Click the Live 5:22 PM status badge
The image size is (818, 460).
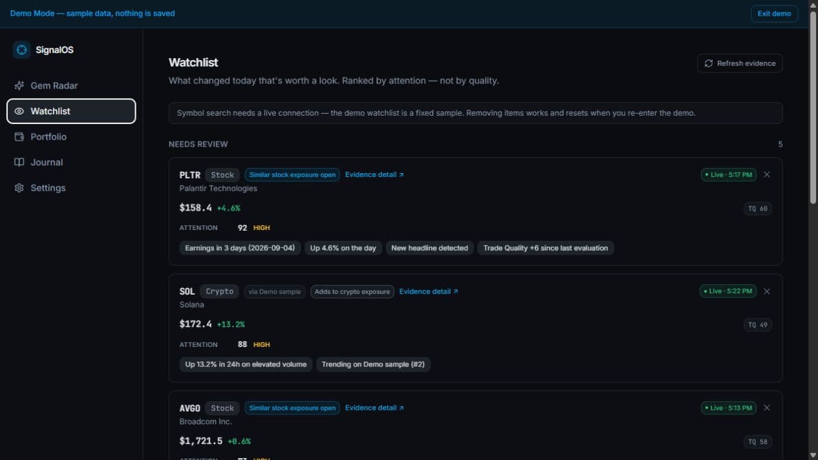pyautogui.click(x=729, y=291)
